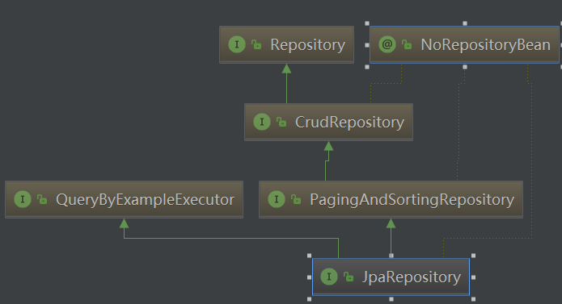
Task: Click the bottom-left selection handle of JpaRepository
Action: coord(310,299)
